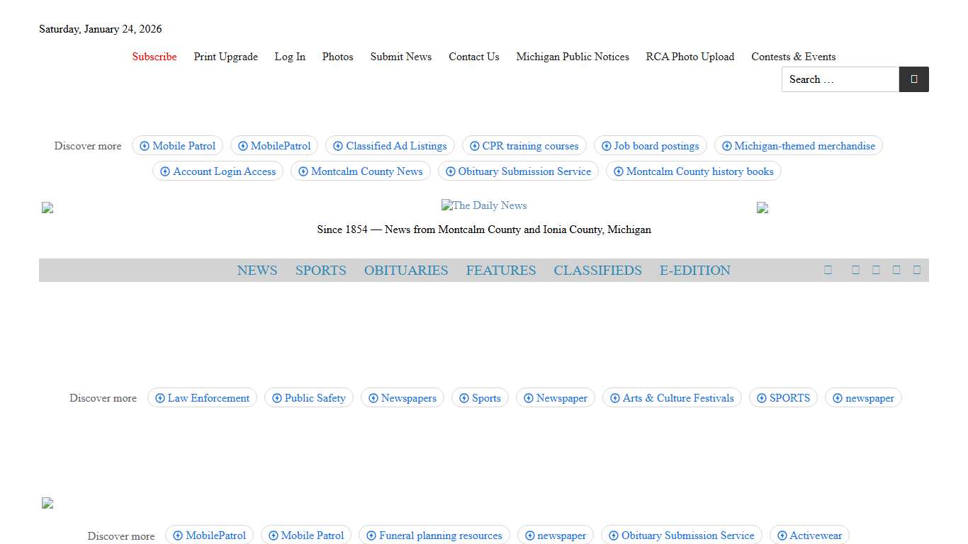Select the Arts & Culture Festivals chip

coord(672,398)
